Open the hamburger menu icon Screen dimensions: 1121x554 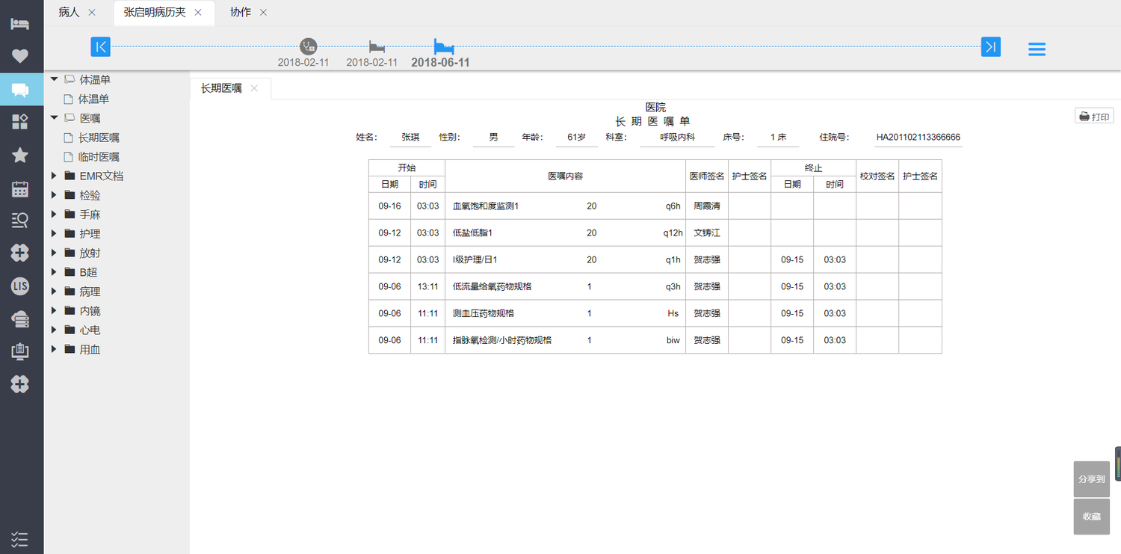point(1037,49)
